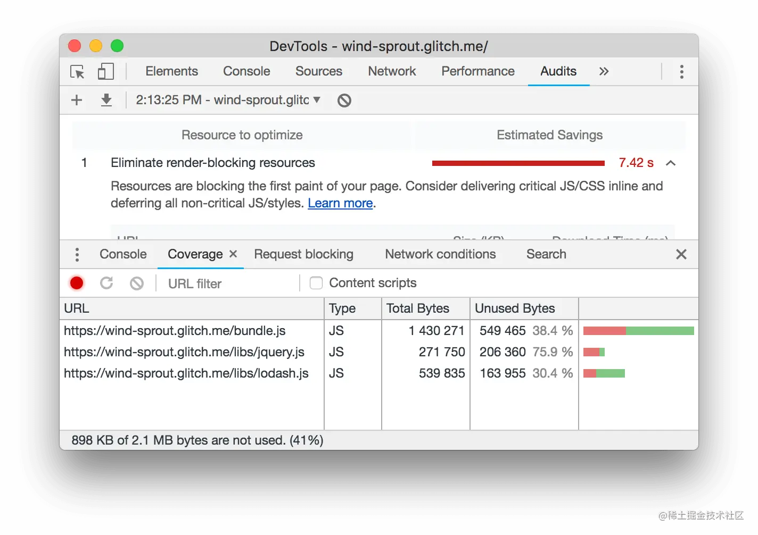Open the Sources tab
Screen dimensions: 758x535
tap(319, 71)
